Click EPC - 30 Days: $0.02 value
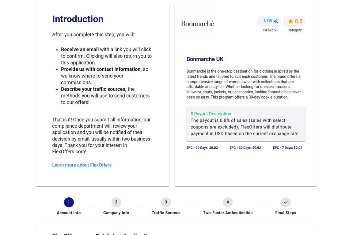The height and width of the screenshot is (235, 353). [x=245, y=148]
